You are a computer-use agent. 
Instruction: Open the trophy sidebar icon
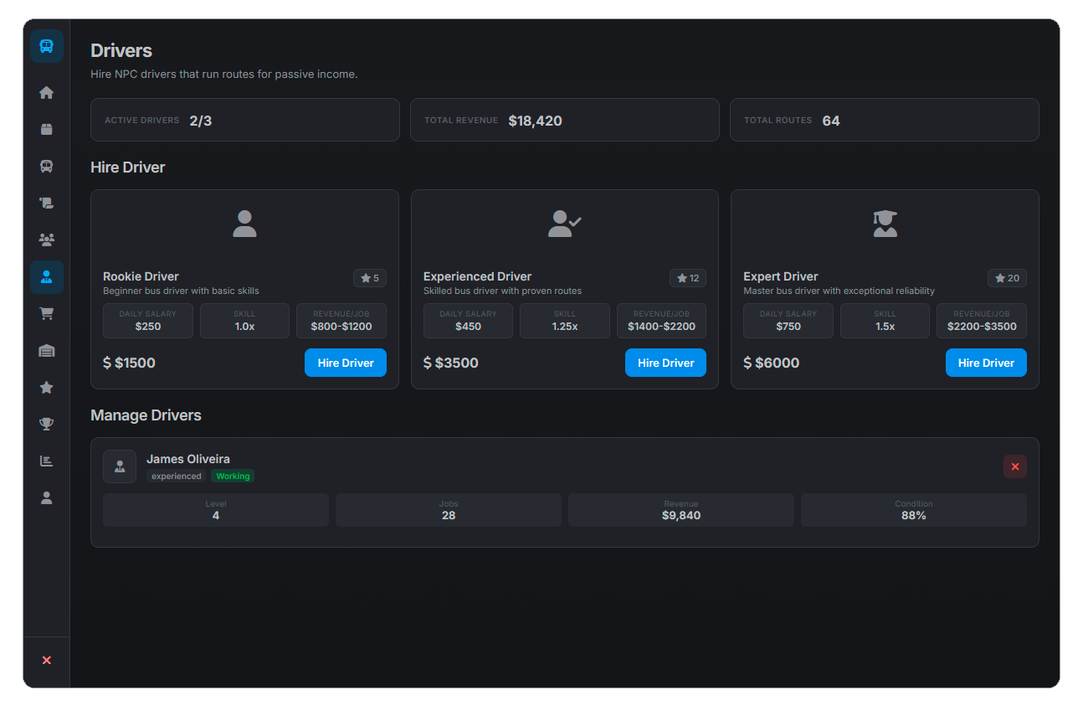(47, 425)
